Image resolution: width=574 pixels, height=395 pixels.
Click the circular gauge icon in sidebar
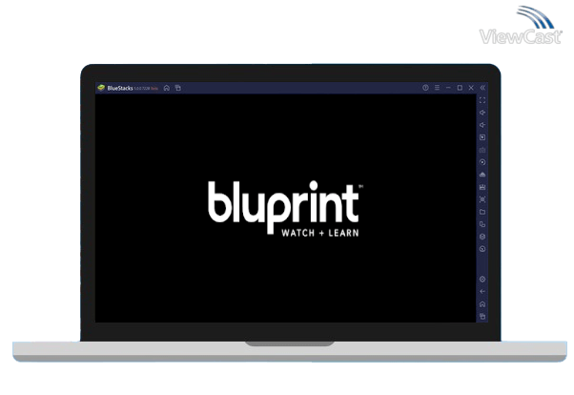[482, 249]
